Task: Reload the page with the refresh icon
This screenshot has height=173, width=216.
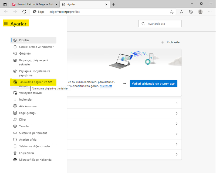Action: pyautogui.click(x=24, y=12)
